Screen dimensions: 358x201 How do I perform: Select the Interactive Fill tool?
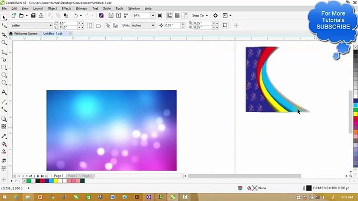click(x=4, y=144)
